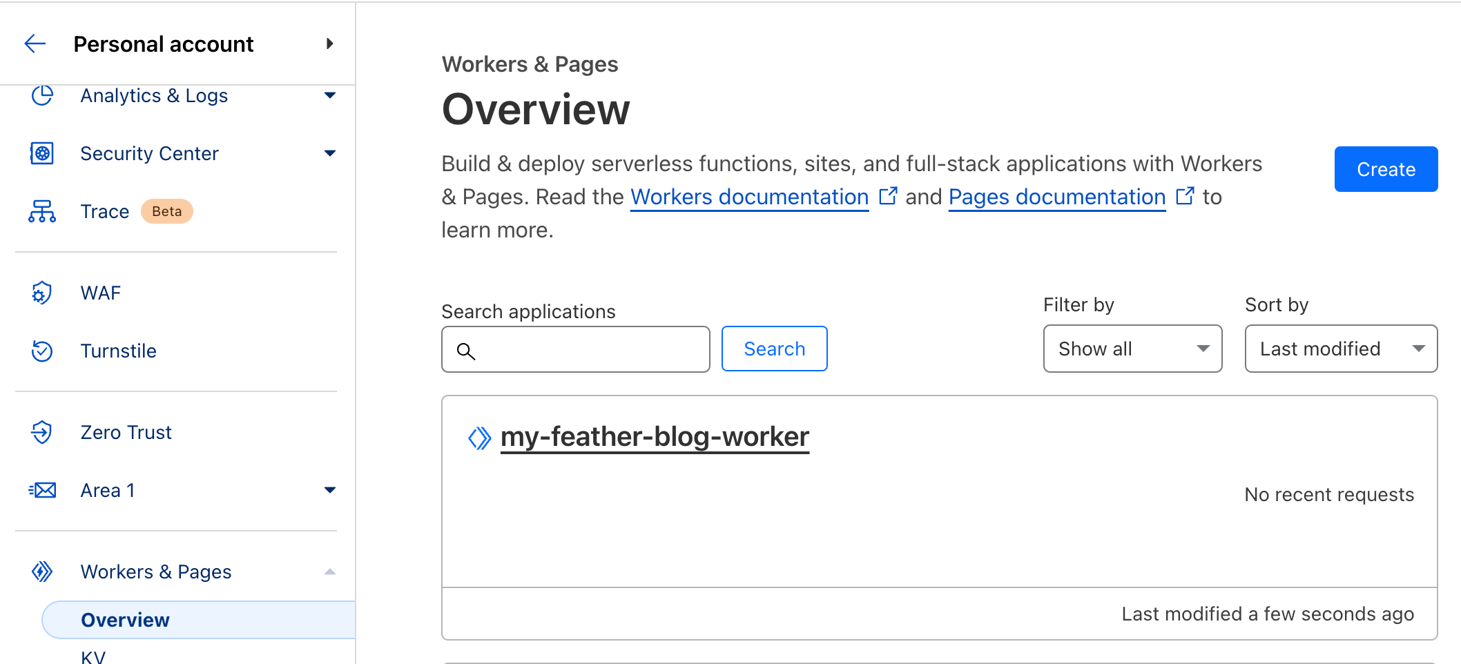The width and height of the screenshot is (1461, 664).
Task: Open the Trace menu item
Action: [104, 211]
